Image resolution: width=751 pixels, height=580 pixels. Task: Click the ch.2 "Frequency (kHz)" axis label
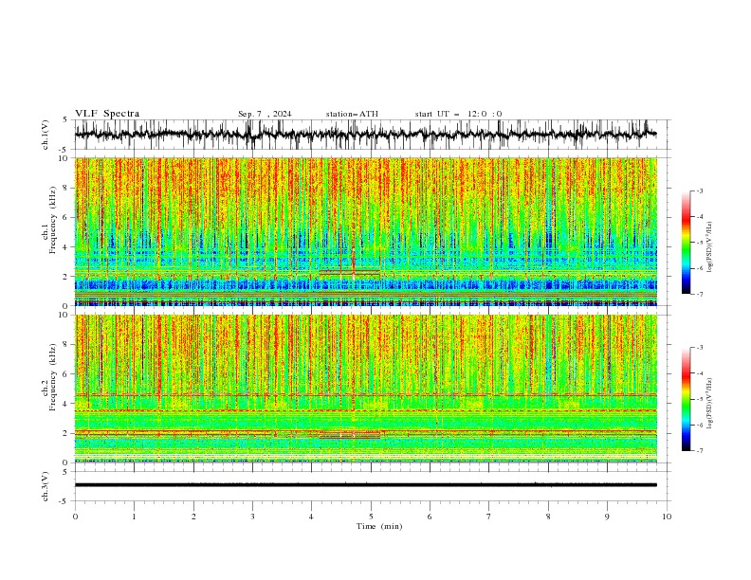pos(52,377)
